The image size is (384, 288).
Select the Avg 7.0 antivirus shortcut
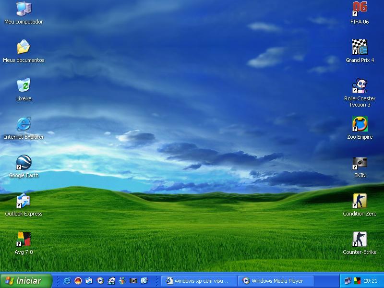[24, 239]
